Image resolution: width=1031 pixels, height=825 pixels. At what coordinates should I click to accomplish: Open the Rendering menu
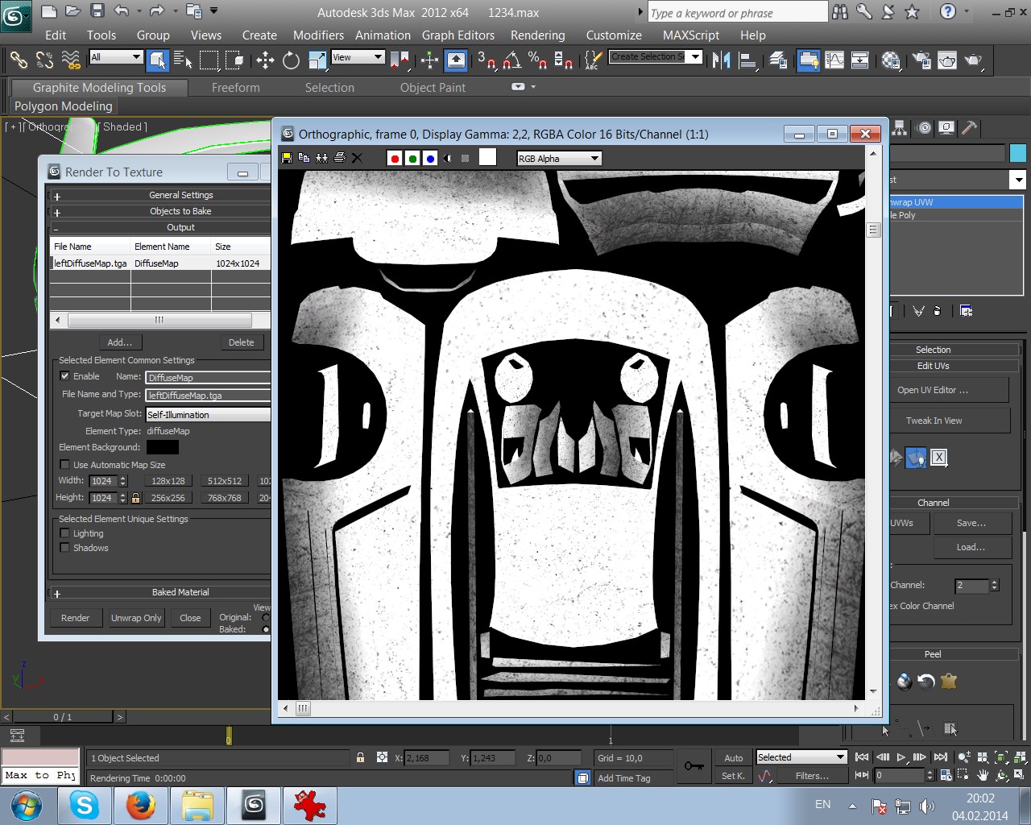point(537,35)
